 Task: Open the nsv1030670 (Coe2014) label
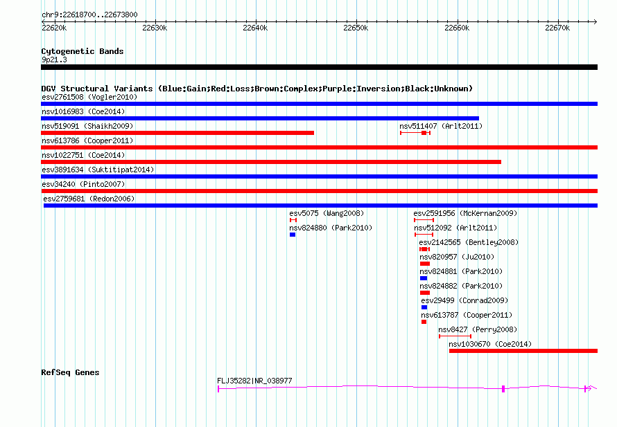(x=490, y=344)
